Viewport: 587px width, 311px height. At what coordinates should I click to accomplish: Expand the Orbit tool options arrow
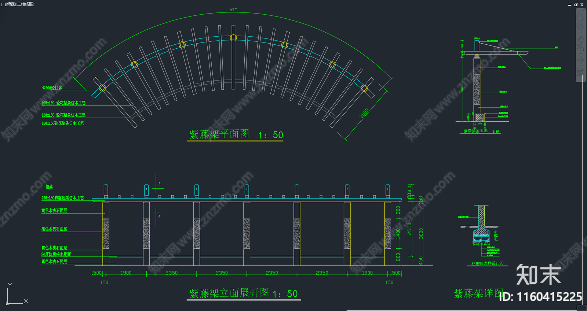point(581,66)
